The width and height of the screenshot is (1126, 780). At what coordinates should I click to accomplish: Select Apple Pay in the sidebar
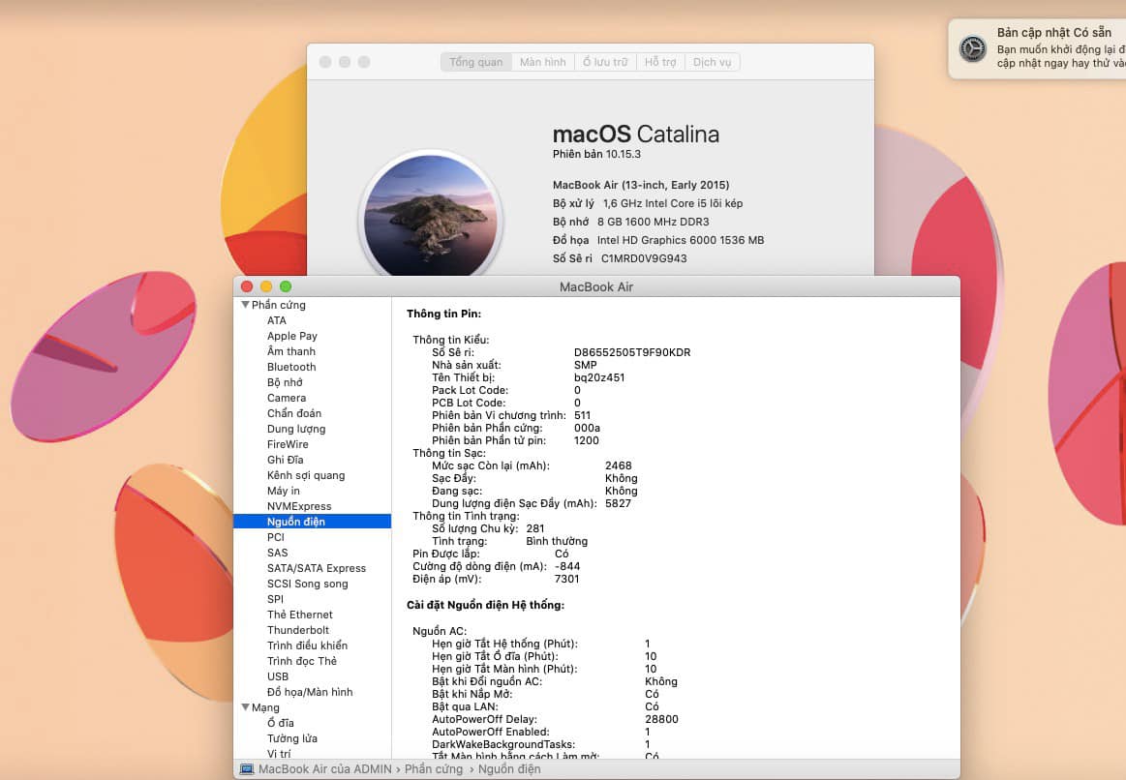[x=291, y=336]
